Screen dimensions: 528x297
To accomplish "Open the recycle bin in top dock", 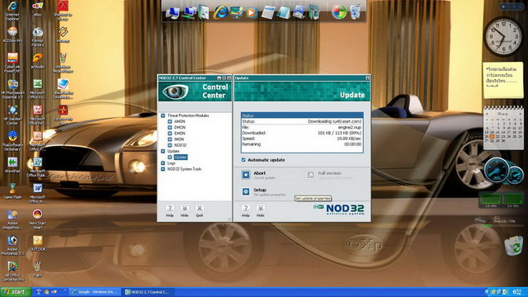I will [x=355, y=12].
